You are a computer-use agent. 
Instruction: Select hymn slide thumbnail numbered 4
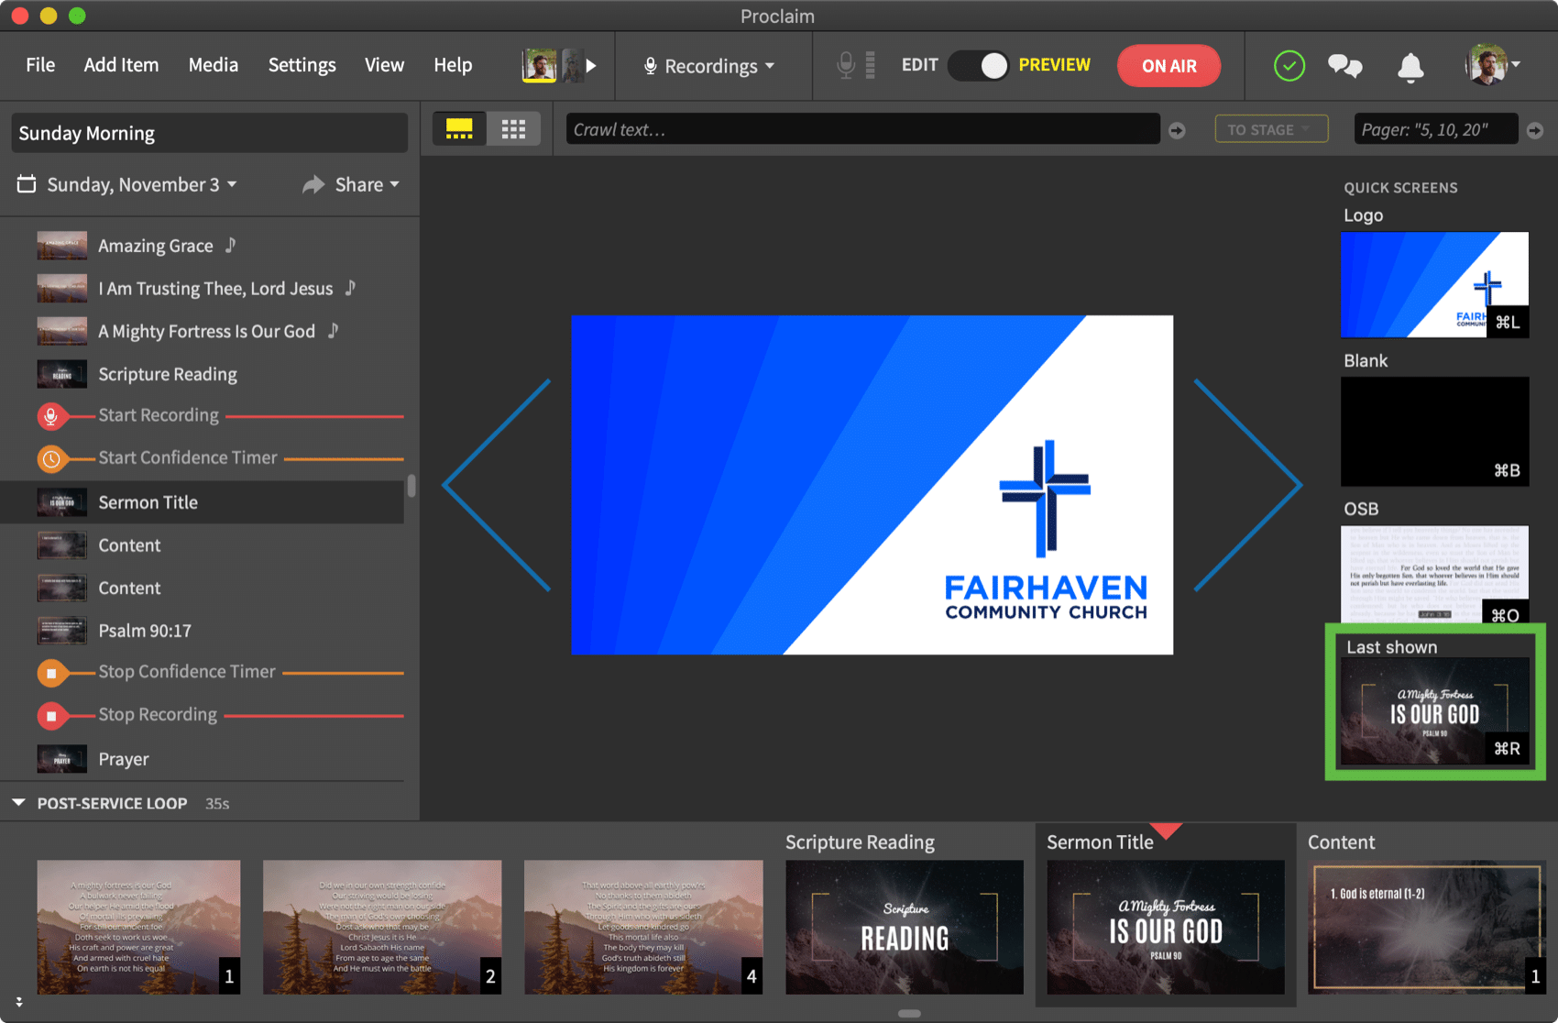643,927
